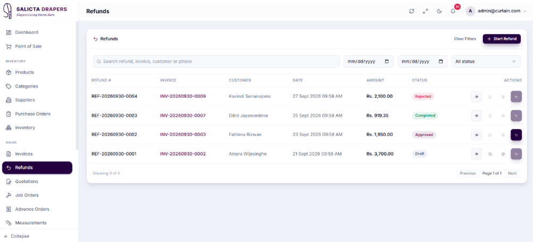Click the second mm/dd/yyyy date input
The image size is (533, 242).
(x=422, y=62)
